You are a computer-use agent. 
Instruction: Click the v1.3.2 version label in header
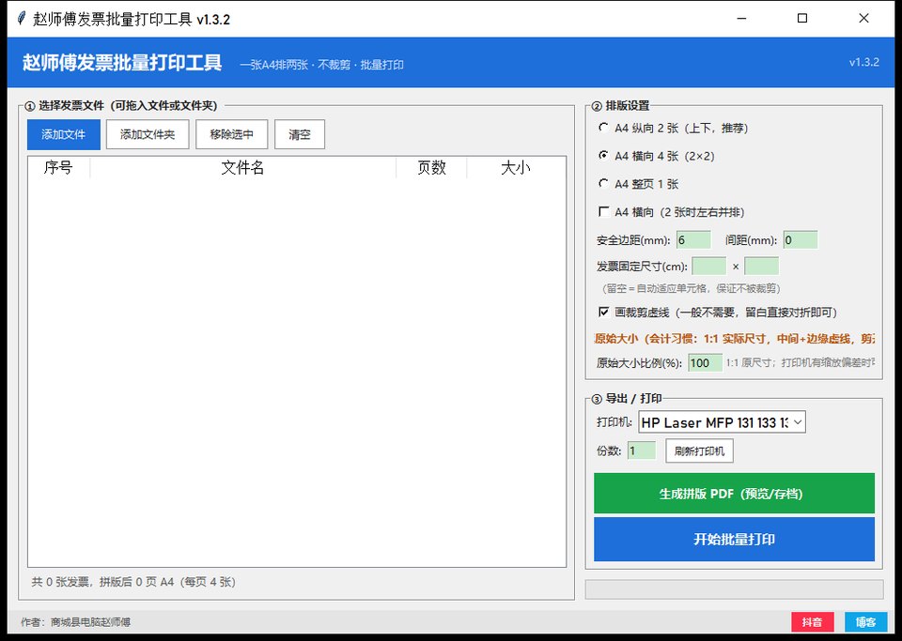pyautogui.click(x=864, y=62)
